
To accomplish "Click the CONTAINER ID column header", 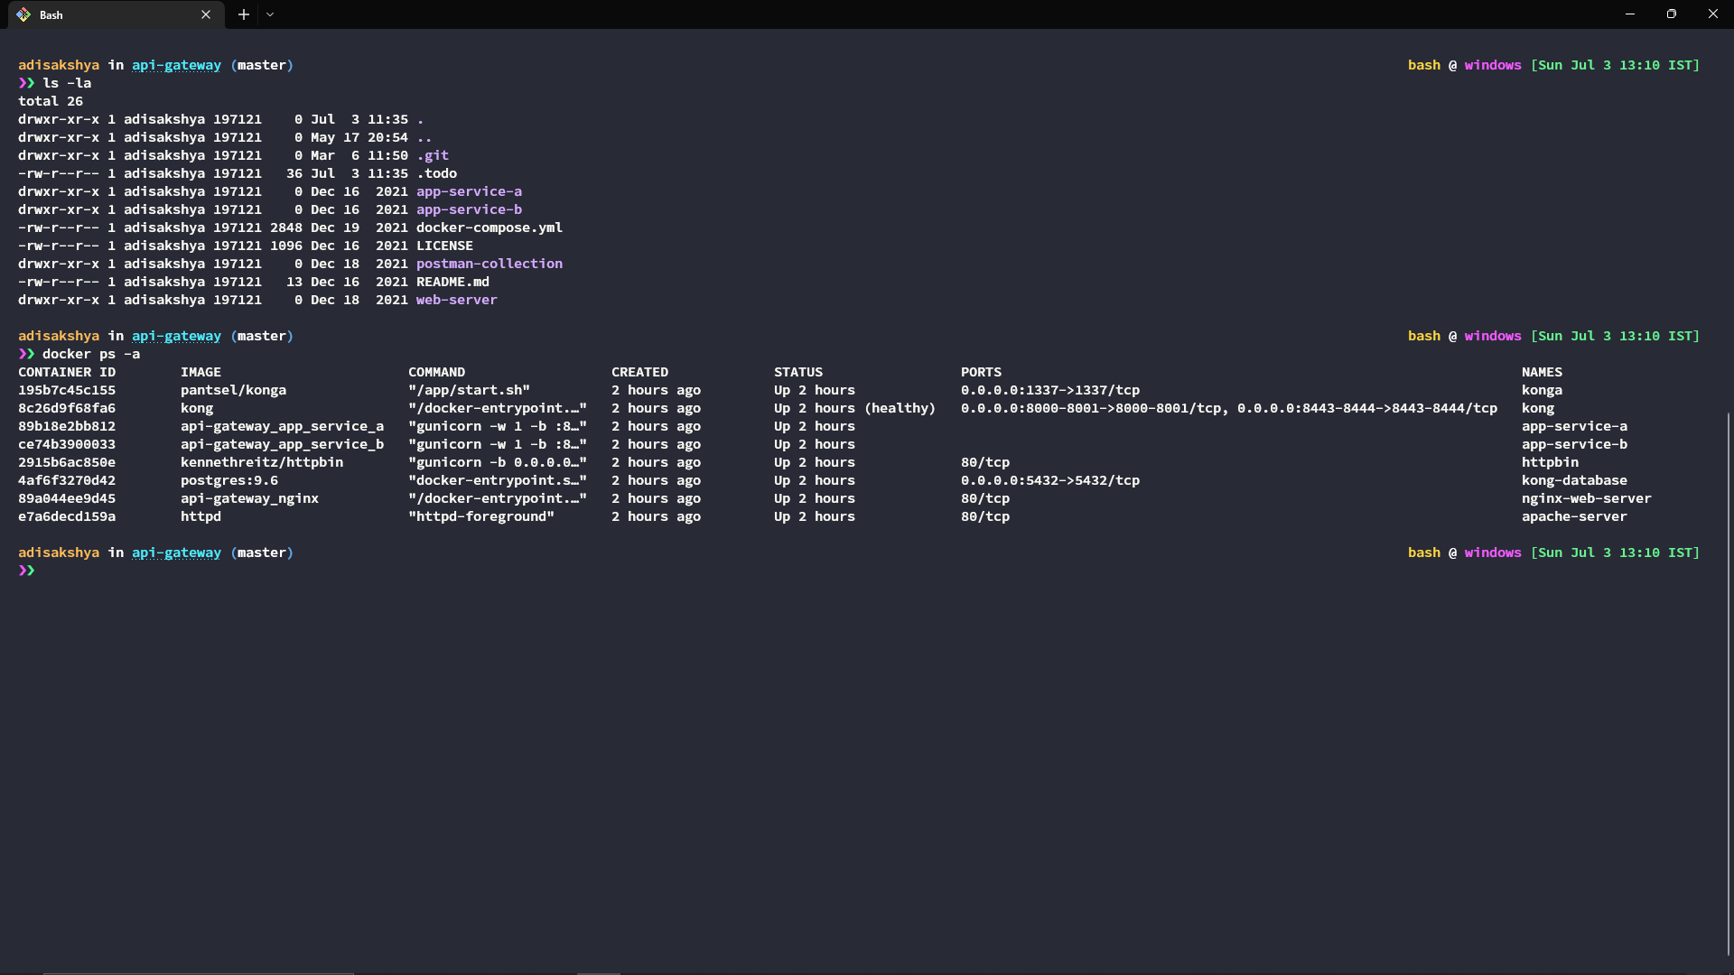I will [x=67, y=372].
